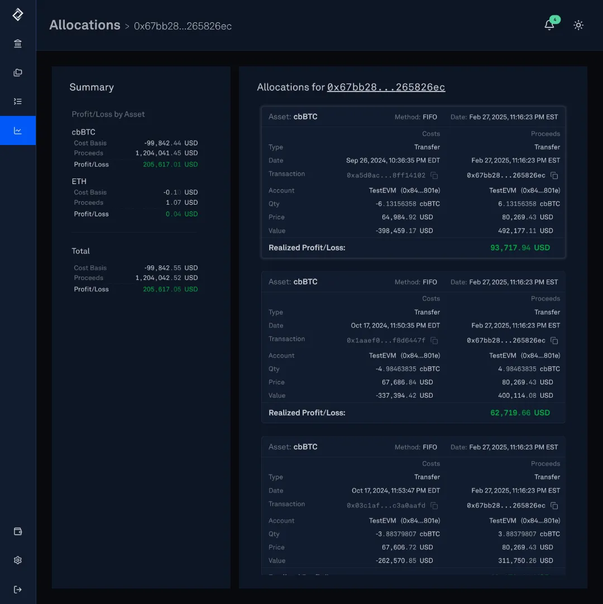Copy transaction hash 0xa5d0ac...8ff14102

click(x=433, y=175)
